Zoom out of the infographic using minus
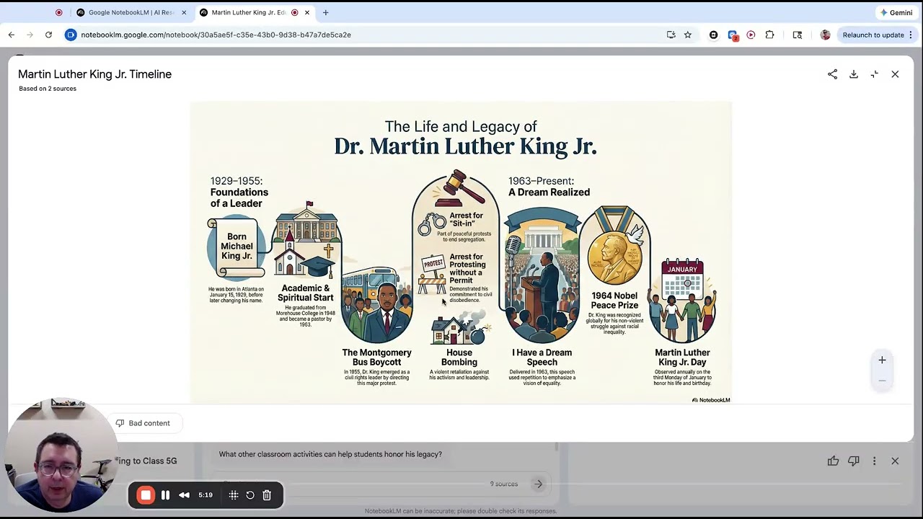Screen dimensions: 923x519 pos(882,381)
